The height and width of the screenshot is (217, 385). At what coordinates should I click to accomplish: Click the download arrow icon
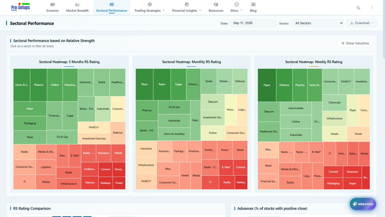pos(352,23)
